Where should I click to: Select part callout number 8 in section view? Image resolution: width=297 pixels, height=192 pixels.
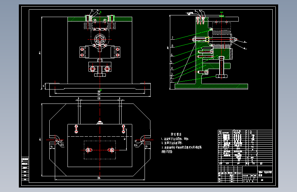(x=172, y=46)
